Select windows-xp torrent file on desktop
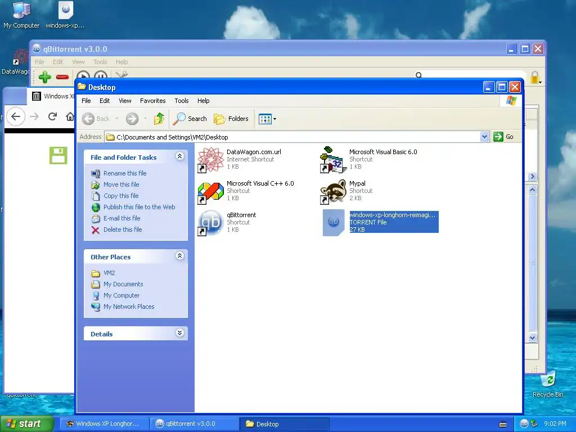 tap(65, 15)
